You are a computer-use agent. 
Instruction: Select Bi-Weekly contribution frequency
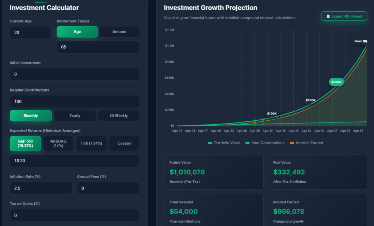(x=119, y=116)
